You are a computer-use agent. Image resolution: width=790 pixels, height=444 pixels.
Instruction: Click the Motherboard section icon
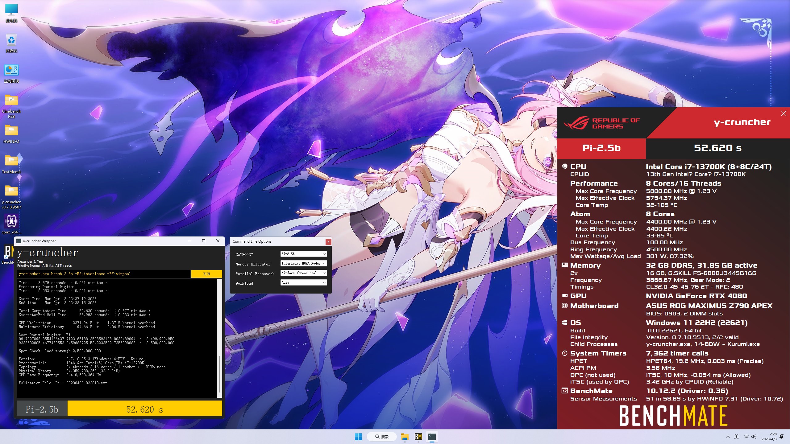[x=564, y=306]
